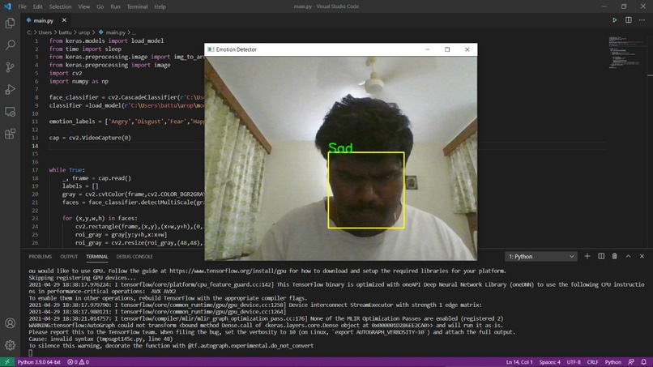Click 'import cv2' on line 5

pyautogui.click(x=66, y=73)
